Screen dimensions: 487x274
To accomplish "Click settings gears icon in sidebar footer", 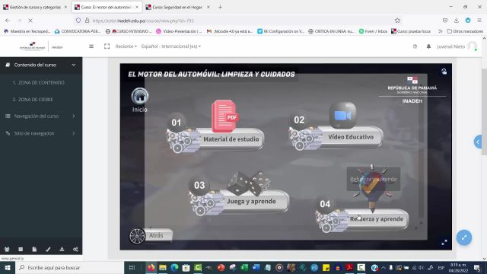I will pos(75,249).
